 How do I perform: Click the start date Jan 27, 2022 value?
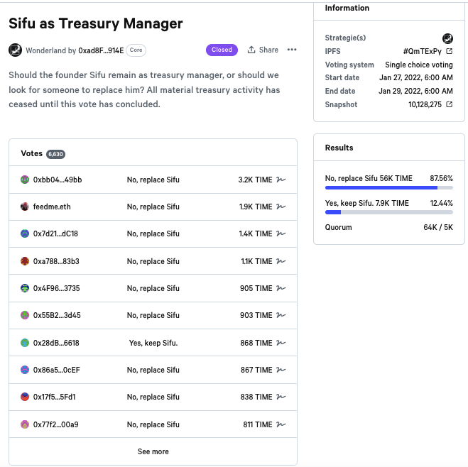pyautogui.click(x=415, y=77)
